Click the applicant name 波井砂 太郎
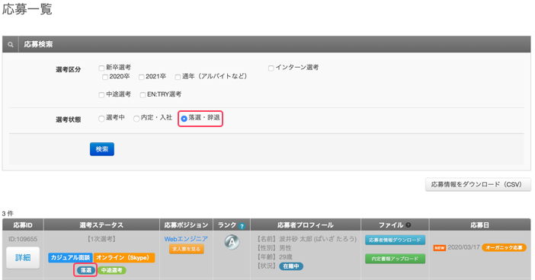Viewport: 535px width, 280px height. (296, 239)
